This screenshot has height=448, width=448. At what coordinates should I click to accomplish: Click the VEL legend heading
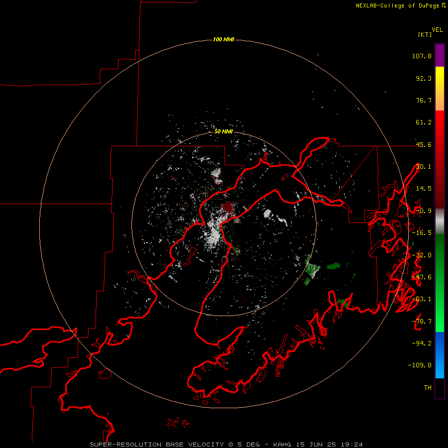[437, 30]
